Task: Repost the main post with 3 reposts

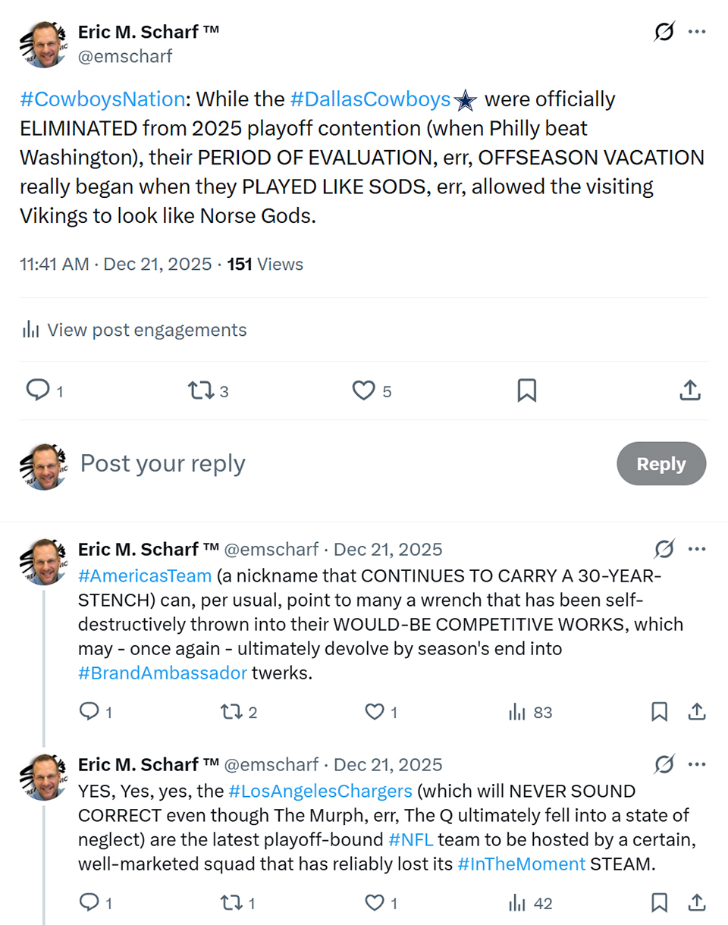Action: [199, 390]
